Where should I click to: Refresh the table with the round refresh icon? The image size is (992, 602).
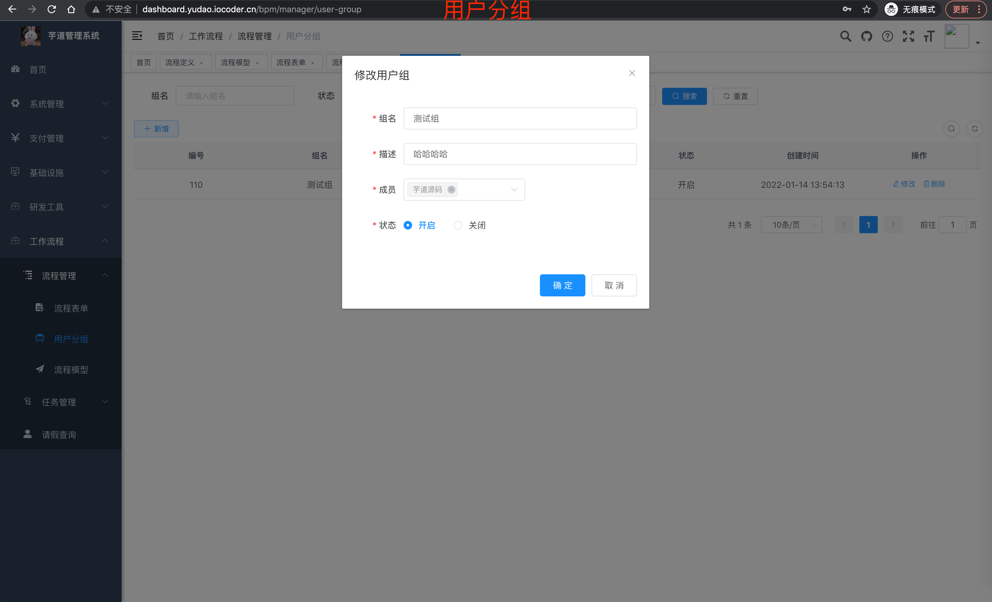click(x=975, y=129)
